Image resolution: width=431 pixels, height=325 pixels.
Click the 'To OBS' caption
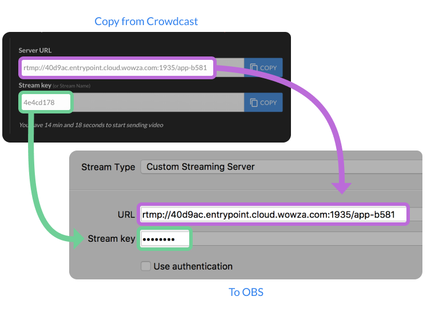pos(246,292)
